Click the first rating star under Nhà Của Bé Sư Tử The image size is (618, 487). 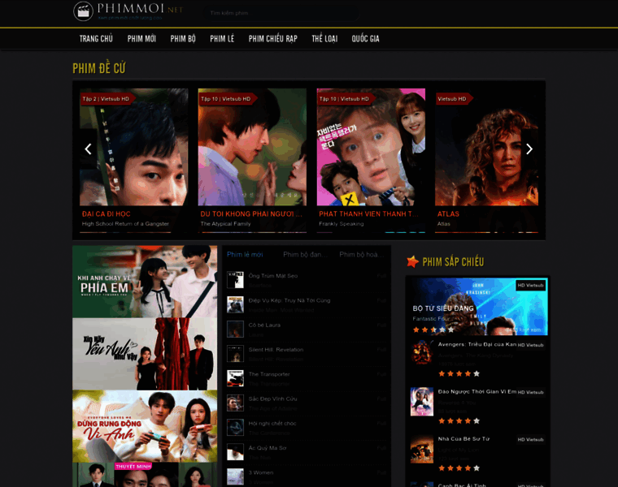click(x=442, y=468)
